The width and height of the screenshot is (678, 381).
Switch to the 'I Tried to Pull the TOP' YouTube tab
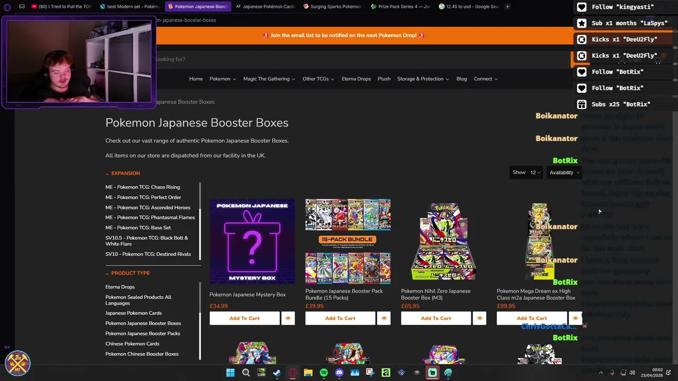click(x=62, y=7)
